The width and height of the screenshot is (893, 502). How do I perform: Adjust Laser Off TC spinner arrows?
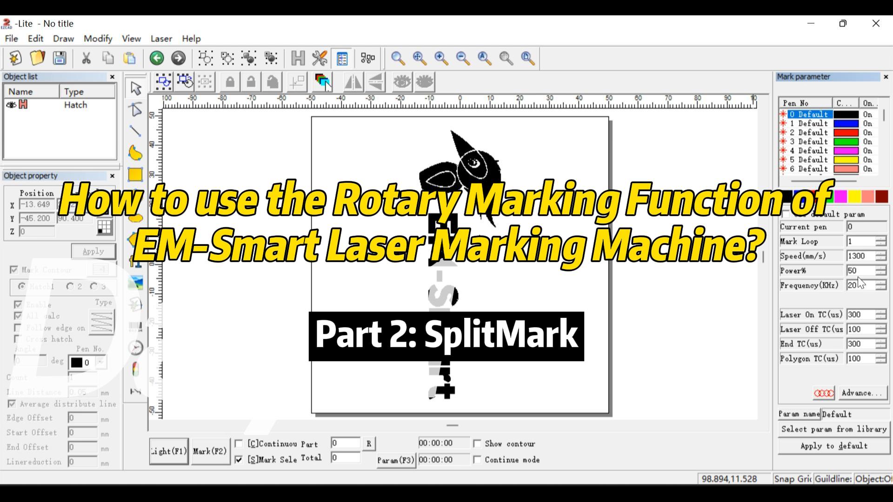[x=881, y=329]
